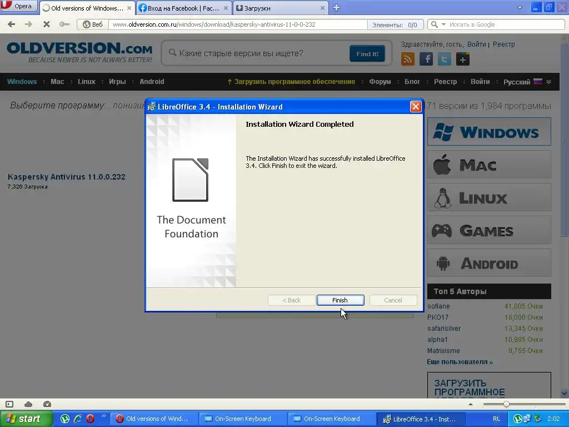Viewport: 569px width, 427px height.
Task: Click the Games category banner
Action: tap(489, 230)
